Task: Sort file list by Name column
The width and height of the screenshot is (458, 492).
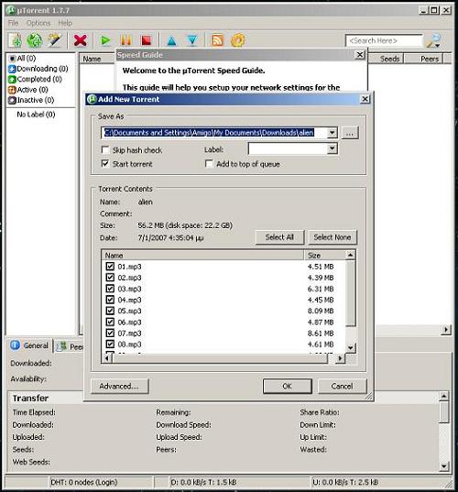Action: 203,256
